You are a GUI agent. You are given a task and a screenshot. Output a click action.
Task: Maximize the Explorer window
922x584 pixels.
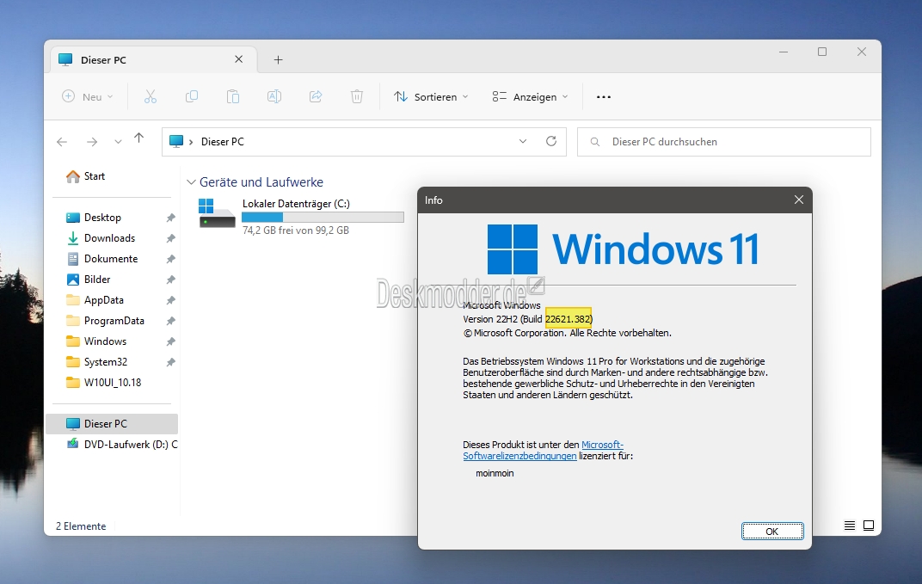coord(822,52)
